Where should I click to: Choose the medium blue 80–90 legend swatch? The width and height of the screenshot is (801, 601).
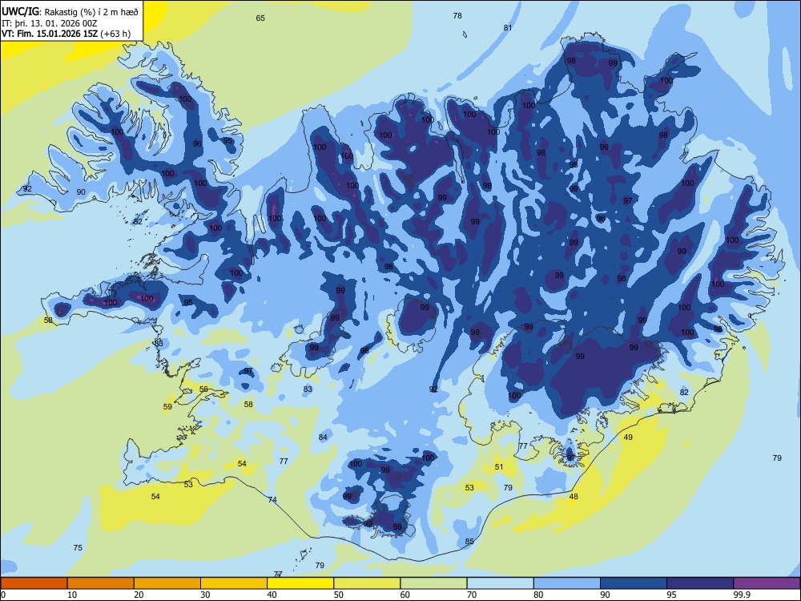pos(567,583)
